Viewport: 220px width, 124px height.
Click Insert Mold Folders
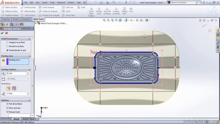pos(91,12)
